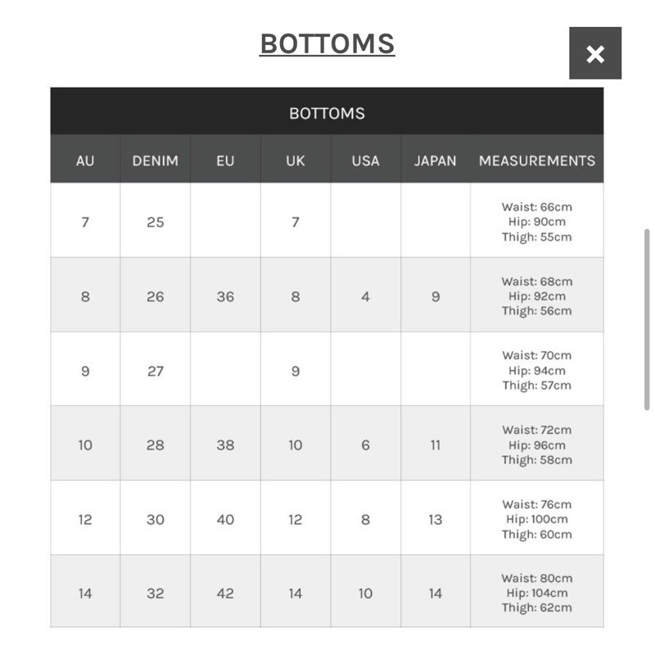
Task: Click the Waist 76cm measurements cell
Action: [x=536, y=519]
